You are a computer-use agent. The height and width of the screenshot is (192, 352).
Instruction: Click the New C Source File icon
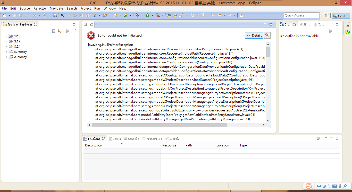click(x=115, y=15)
